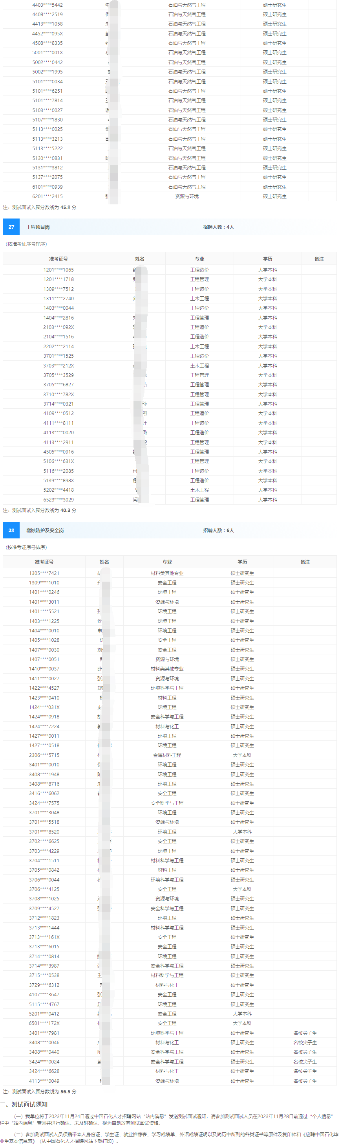Screen dimensions: 340x1146
Task: Click exam number 6501****172X cell
Action: [44, 1023]
